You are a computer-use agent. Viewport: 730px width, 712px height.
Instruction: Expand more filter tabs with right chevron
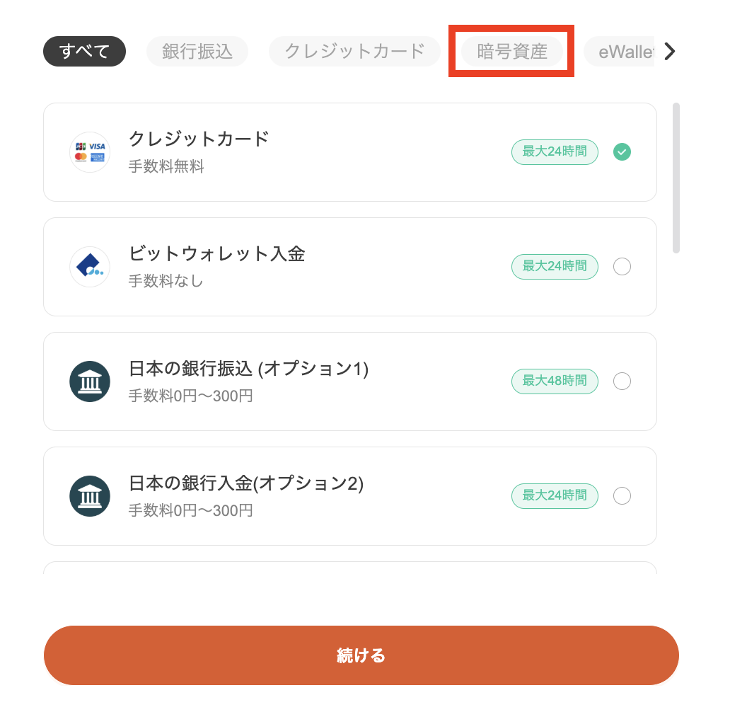(669, 51)
